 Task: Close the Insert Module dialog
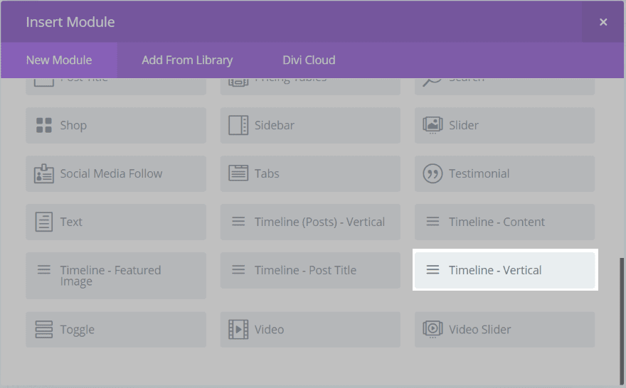603,22
